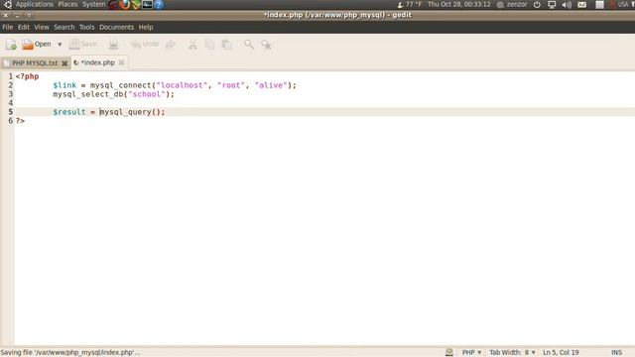Open the volume control icon
Screen dimensions: 635x357
(x=567, y=4)
